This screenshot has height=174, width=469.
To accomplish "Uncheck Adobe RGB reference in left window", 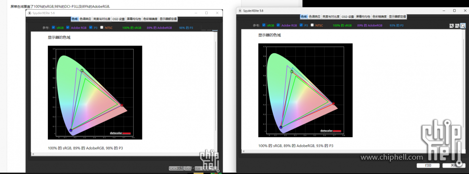I will pyautogui.click(x=68, y=27).
